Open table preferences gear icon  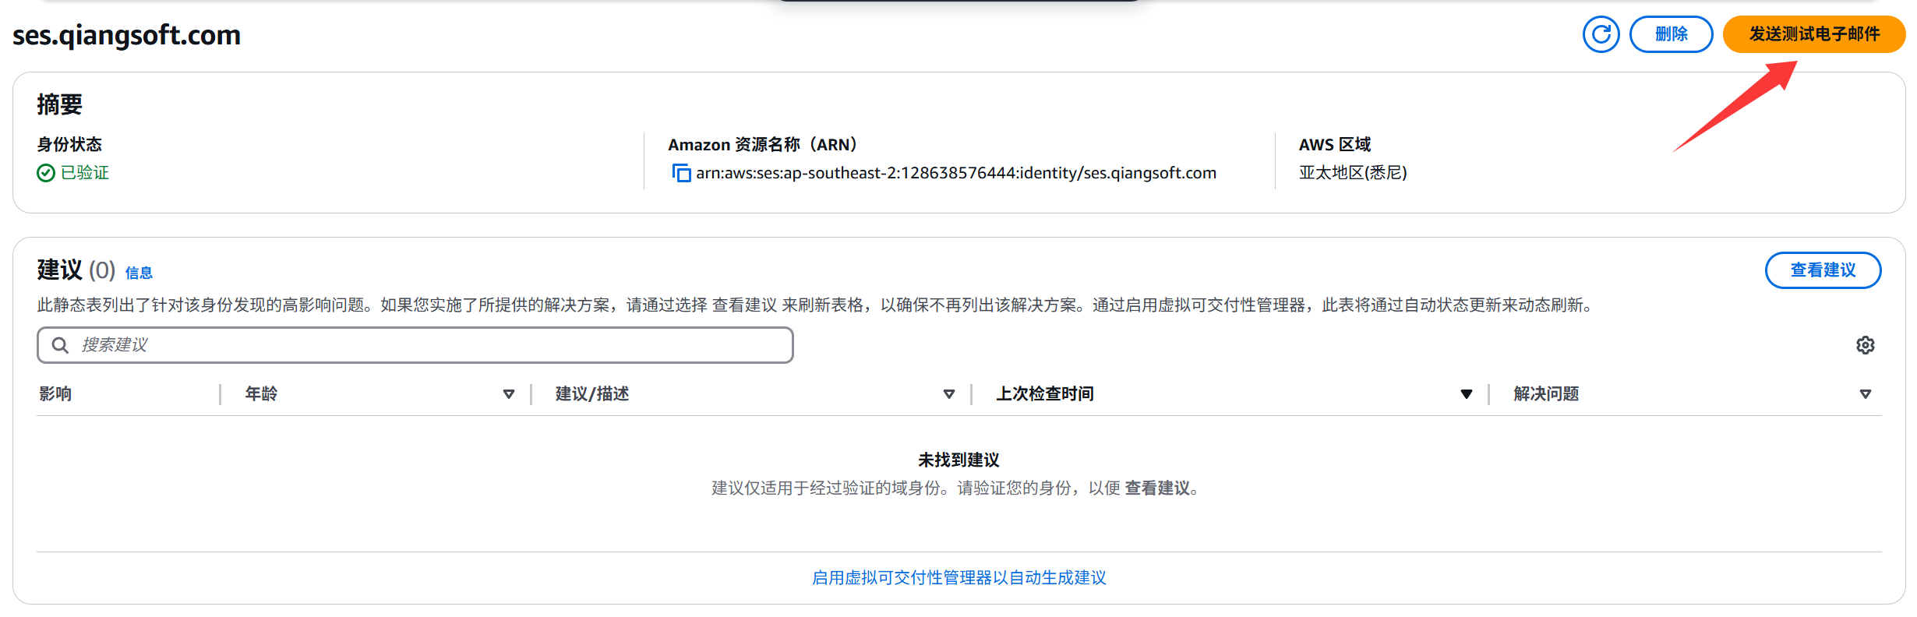pos(1865,345)
